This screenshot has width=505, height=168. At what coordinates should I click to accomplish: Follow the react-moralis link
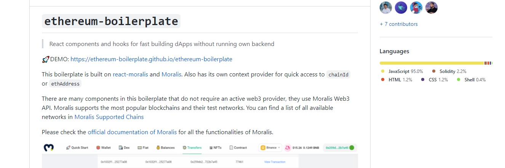130,74
